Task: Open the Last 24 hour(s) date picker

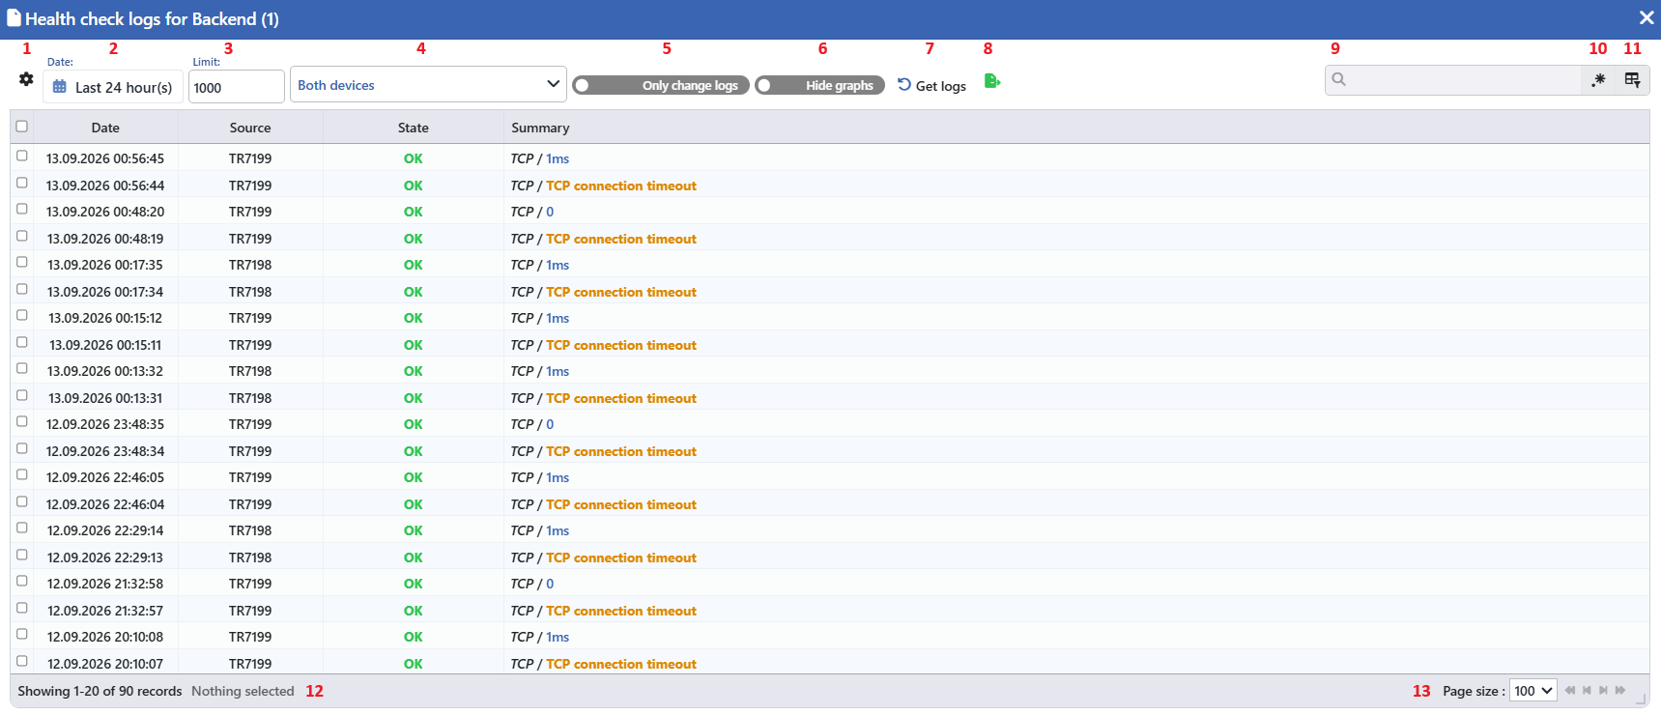Action: 113,87
